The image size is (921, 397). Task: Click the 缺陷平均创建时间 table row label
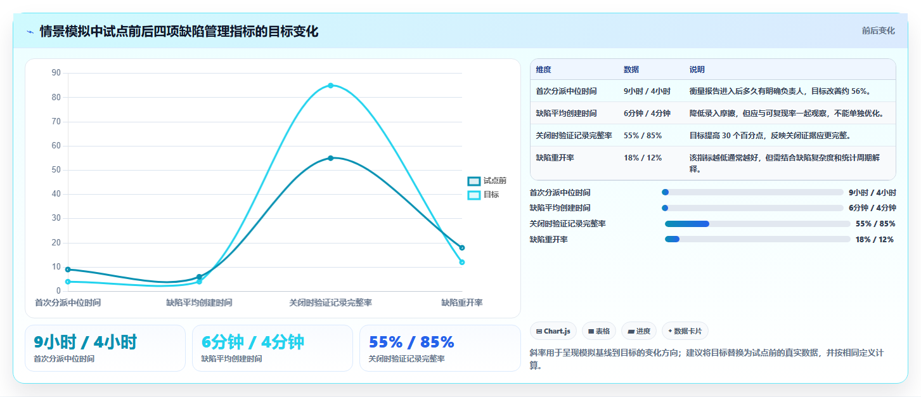coord(566,114)
